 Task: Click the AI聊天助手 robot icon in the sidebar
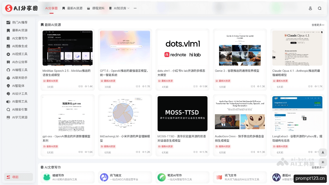[8, 78]
